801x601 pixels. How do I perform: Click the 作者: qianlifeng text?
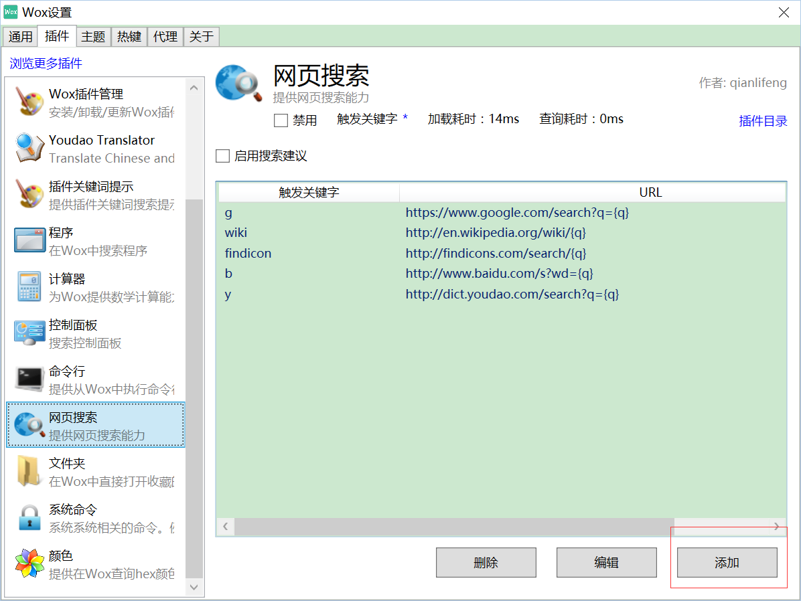pyautogui.click(x=743, y=83)
